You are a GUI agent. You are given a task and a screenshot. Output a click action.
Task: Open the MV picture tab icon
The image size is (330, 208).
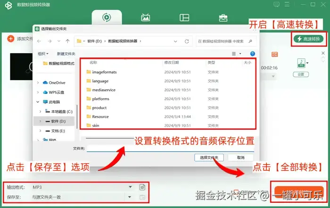coord(145,17)
